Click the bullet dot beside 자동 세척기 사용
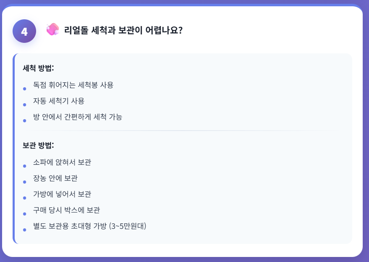Image resolution: width=369 pixels, height=262 pixels. click(25, 105)
